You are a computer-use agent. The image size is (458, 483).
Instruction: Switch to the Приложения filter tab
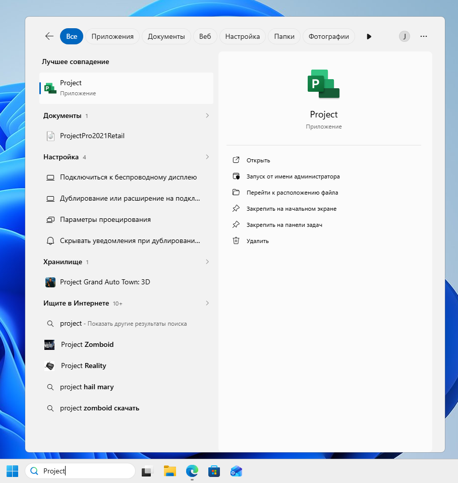(x=112, y=36)
